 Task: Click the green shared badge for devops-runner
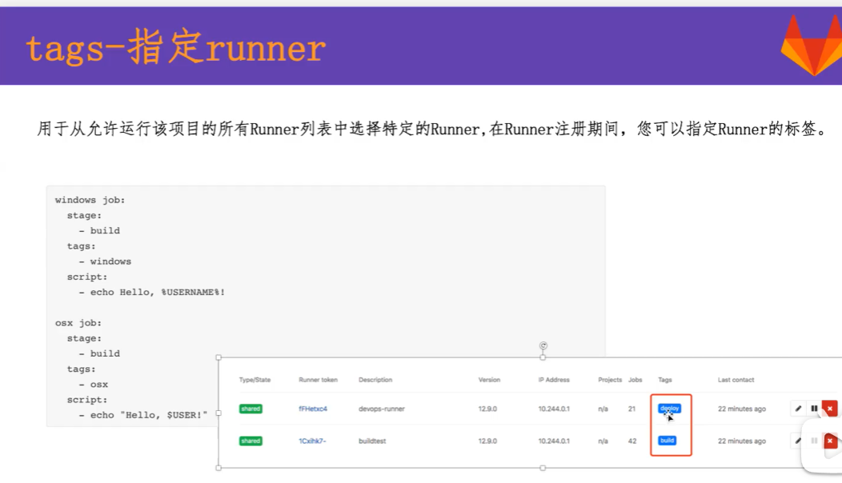(x=251, y=408)
